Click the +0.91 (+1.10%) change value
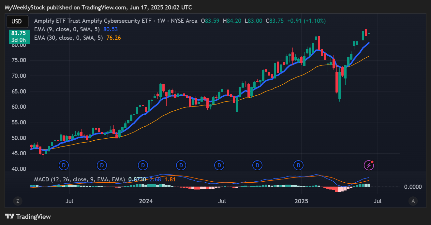431x225 pixels. pos(306,21)
